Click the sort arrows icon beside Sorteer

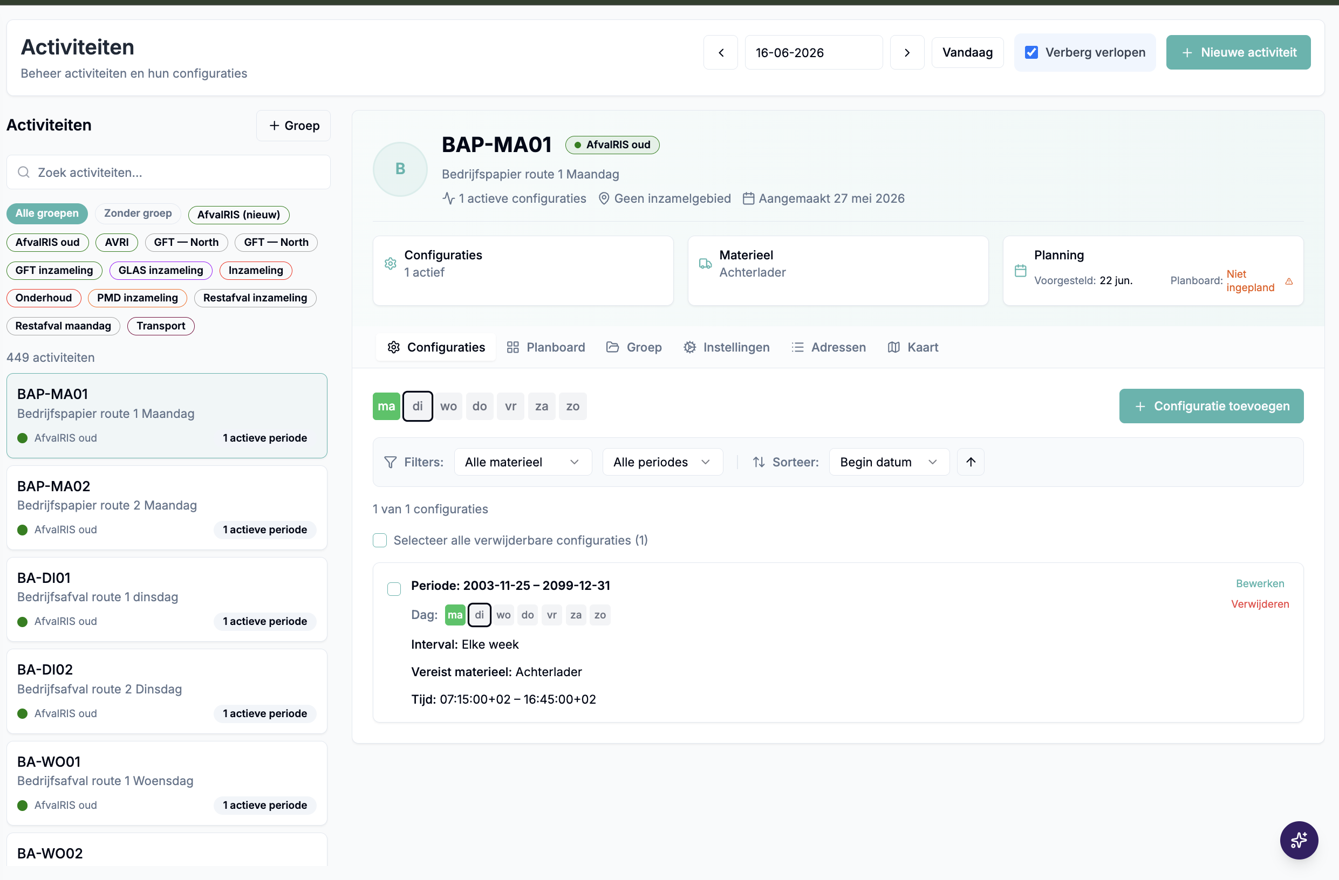pyautogui.click(x=759, y=462)
